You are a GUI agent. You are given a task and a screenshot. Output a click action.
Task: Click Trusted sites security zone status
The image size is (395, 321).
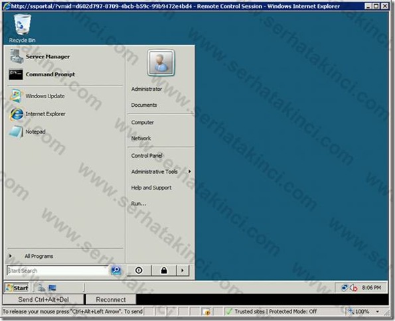(271, 312)
